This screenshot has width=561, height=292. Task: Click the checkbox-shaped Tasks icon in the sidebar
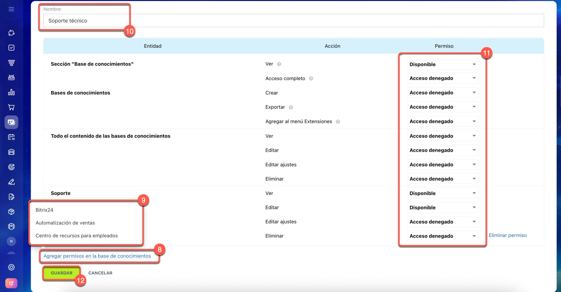[11, 48]
